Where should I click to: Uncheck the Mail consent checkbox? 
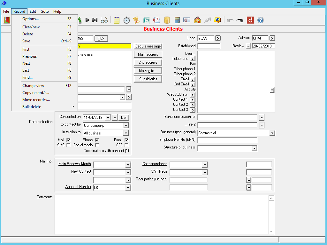pos(68,140)
